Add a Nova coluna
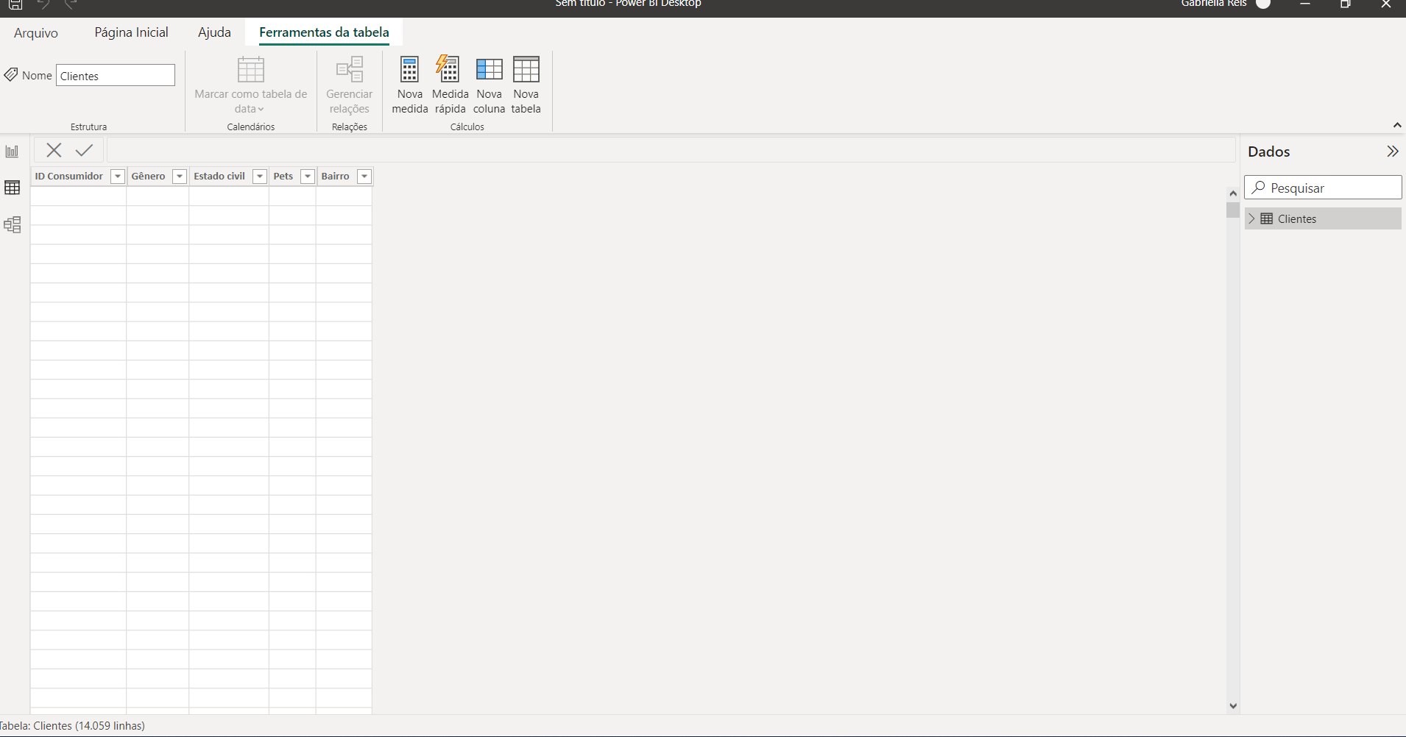Screen dimensions: 1406x737 pyautogui.click(x=489, y=85)
